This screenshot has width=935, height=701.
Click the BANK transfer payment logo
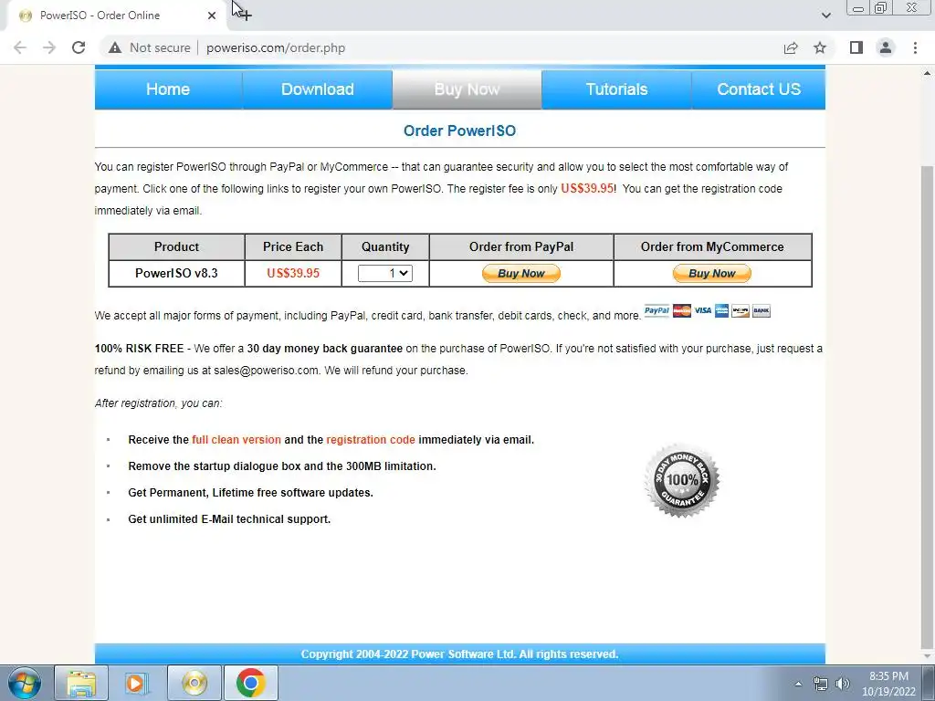click(x=761, y=310)
